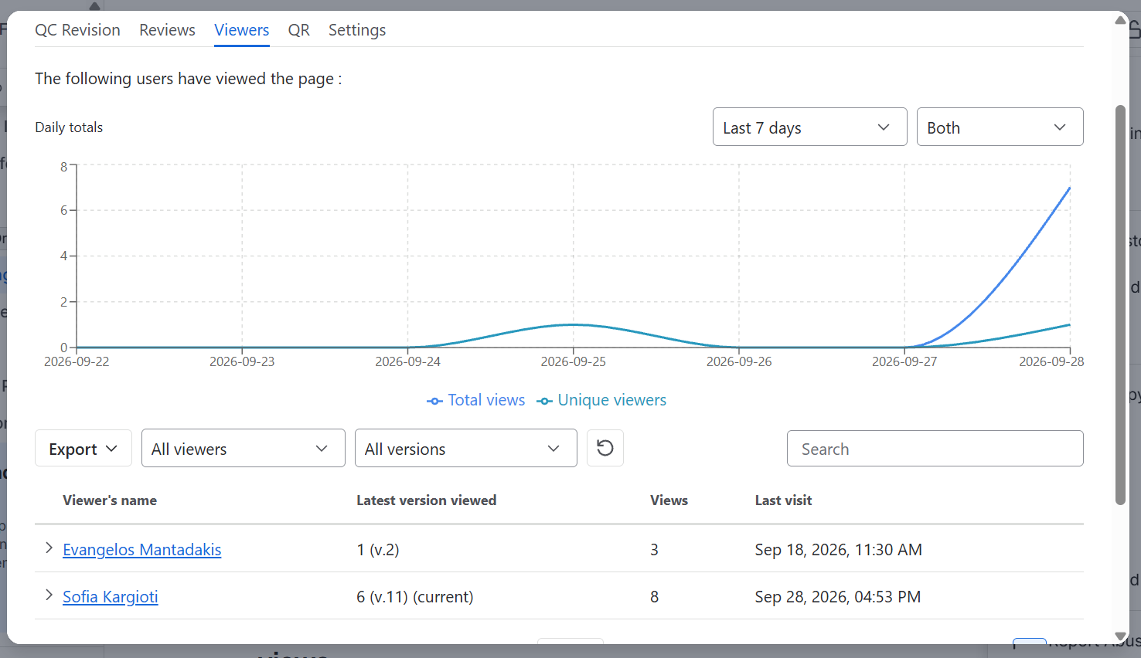This screenshot has width=1141, height=658.
Task: Click the refresh viewers list icon
Action: (x=605, y=448)
